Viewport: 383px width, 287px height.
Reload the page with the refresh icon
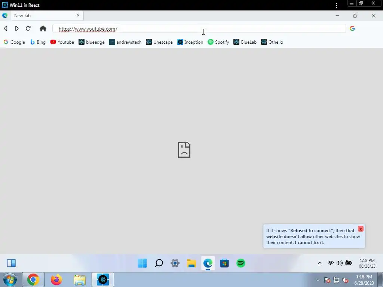point(28,28)
